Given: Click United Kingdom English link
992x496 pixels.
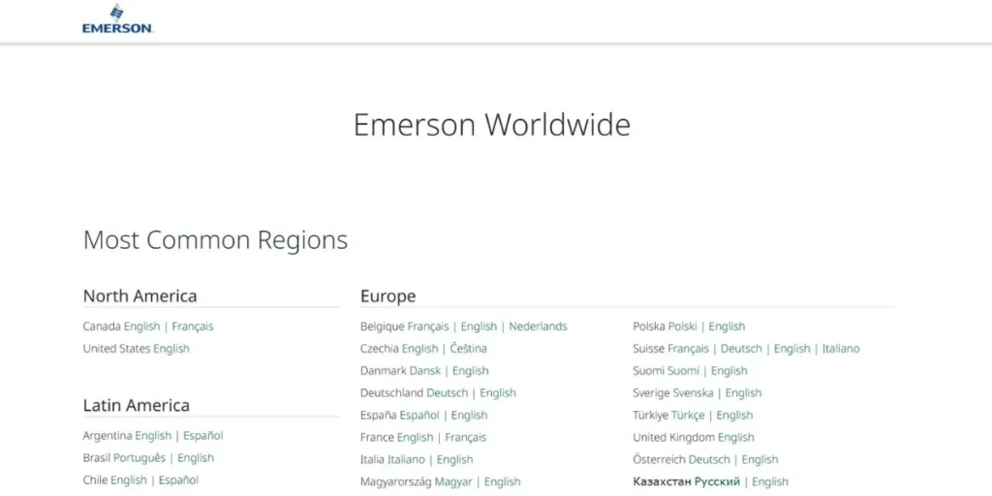Looking at the screenshot, I should click(x=736, y=438).
